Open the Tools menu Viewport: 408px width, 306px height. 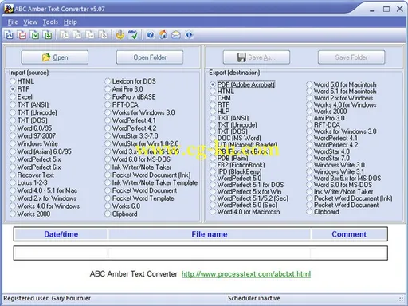pos(50,22)
